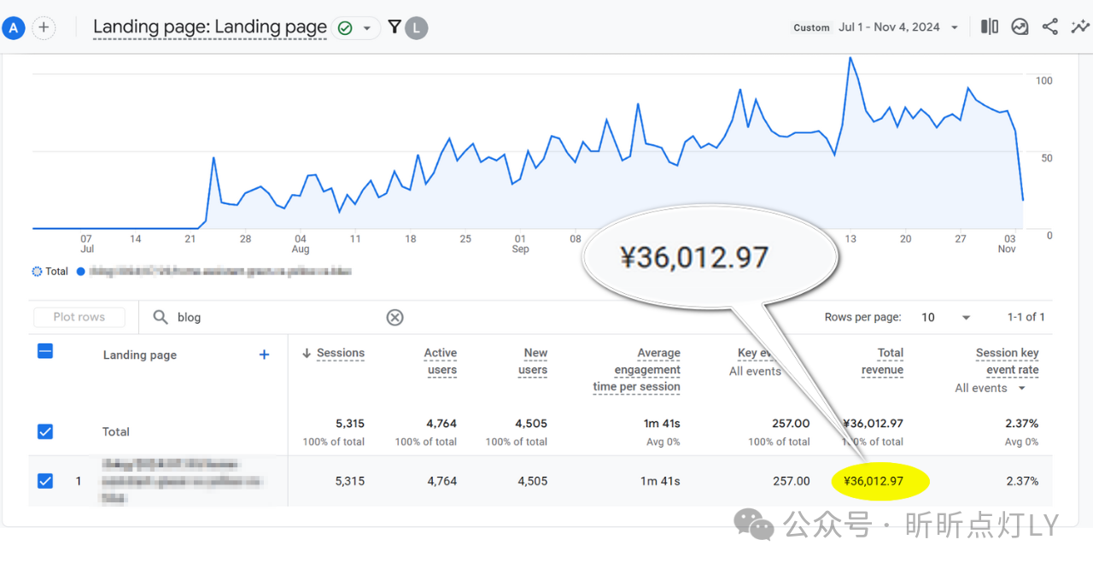This screenshot has width=1093, height=569.
Task: Expand the Rows per page dropdown
Action: click(x=946, y=317)
